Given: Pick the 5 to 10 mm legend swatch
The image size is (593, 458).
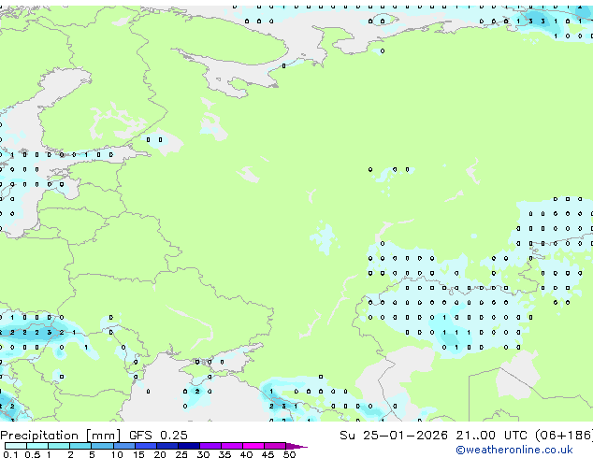Looking at the screenshot, I should click(x=103, y=446).
